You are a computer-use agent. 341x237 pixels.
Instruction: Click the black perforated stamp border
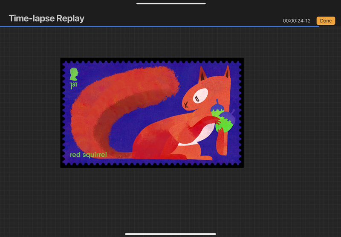152,165
